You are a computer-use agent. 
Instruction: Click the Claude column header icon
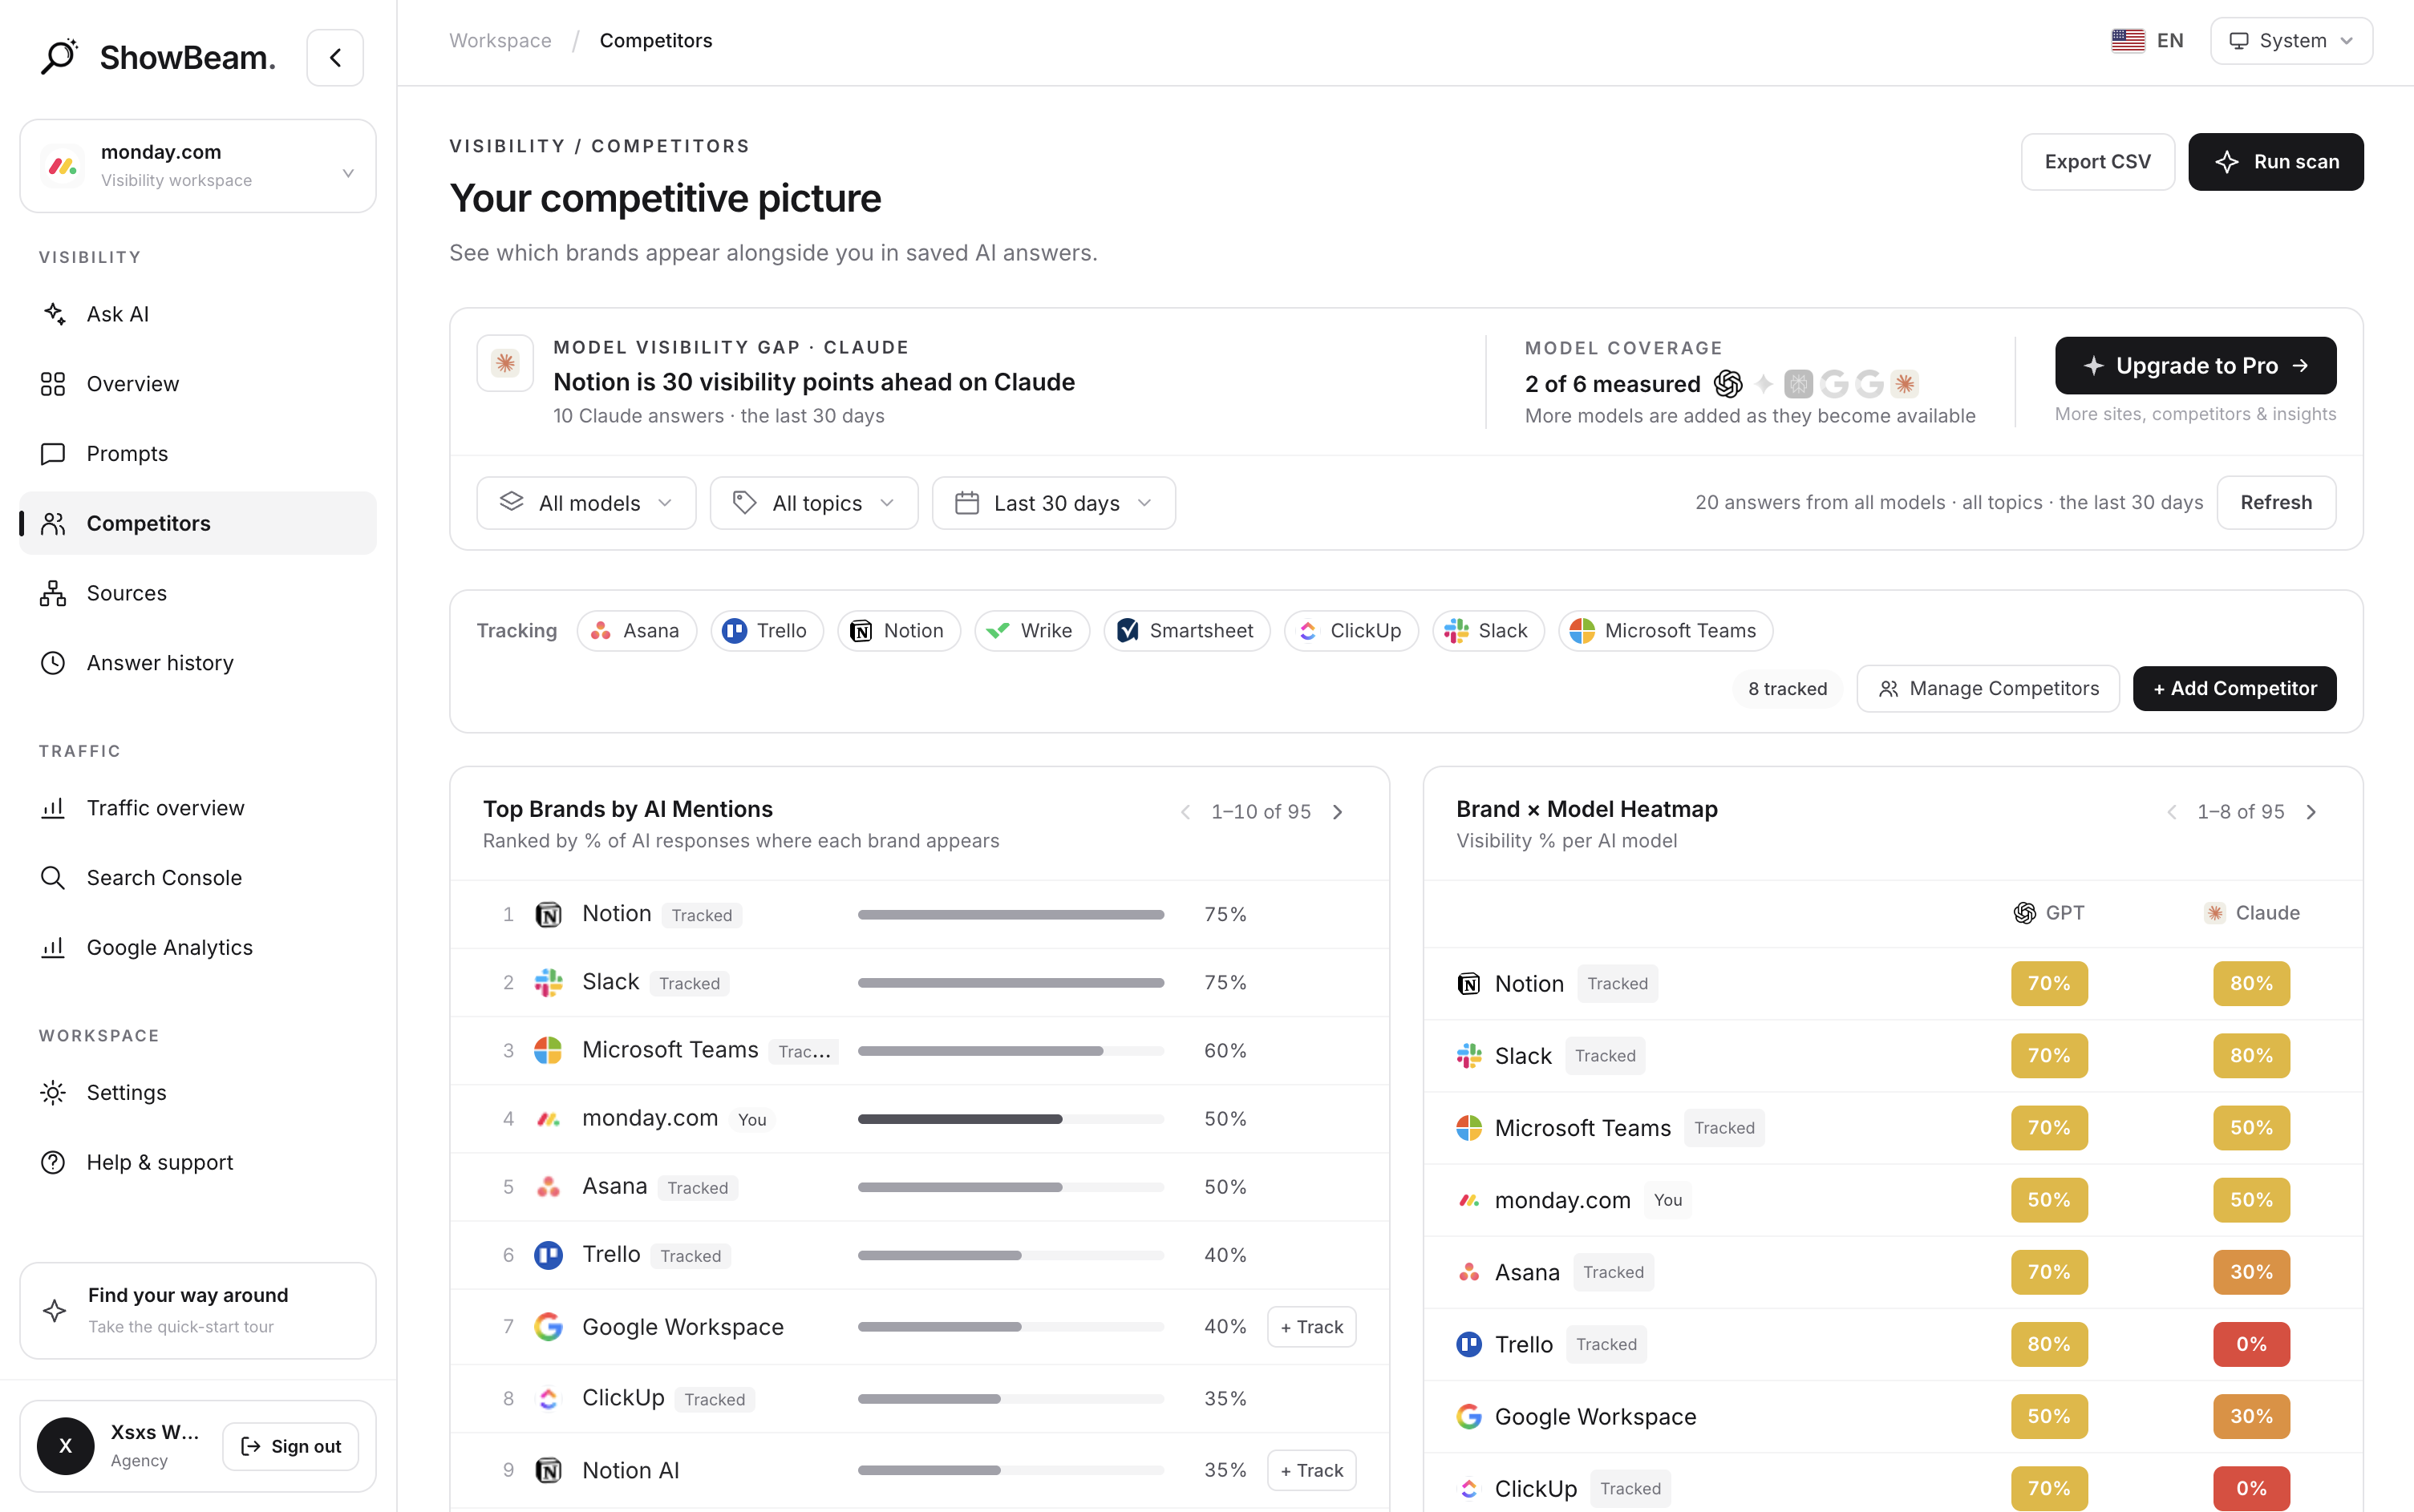[x=2215, y=913]
